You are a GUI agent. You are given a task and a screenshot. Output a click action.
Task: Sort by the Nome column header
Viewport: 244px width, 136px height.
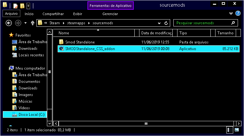click(94, 33)
